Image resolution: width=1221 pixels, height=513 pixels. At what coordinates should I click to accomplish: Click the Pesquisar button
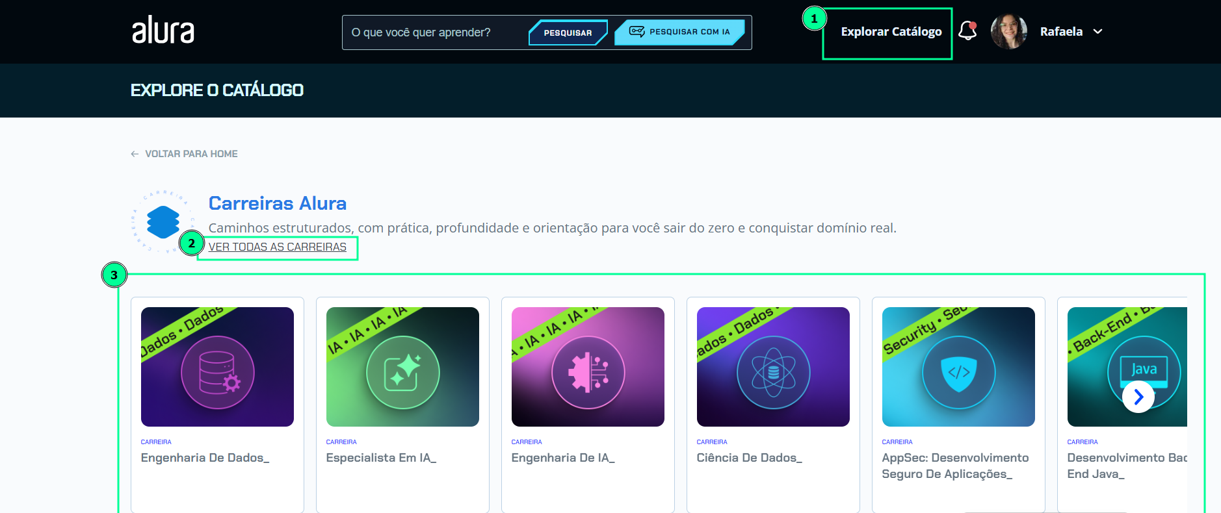[568, 32]
